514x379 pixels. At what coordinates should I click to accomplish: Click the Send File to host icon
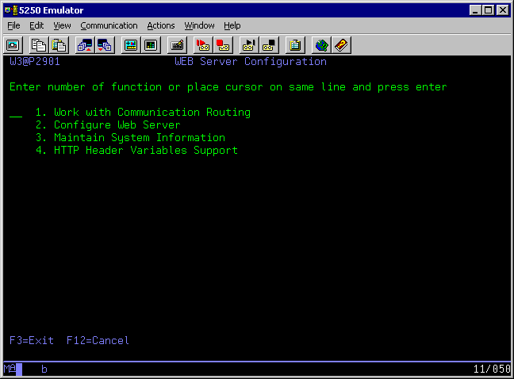(x=85, y=45)
